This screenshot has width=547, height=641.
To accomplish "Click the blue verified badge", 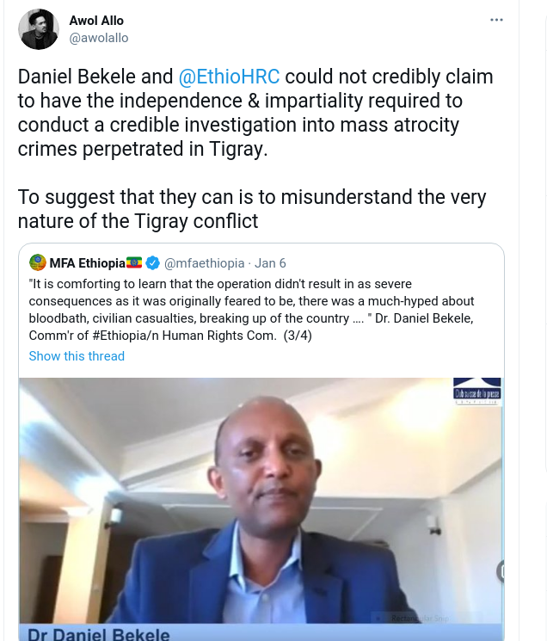I will click(x=153, y=263).
